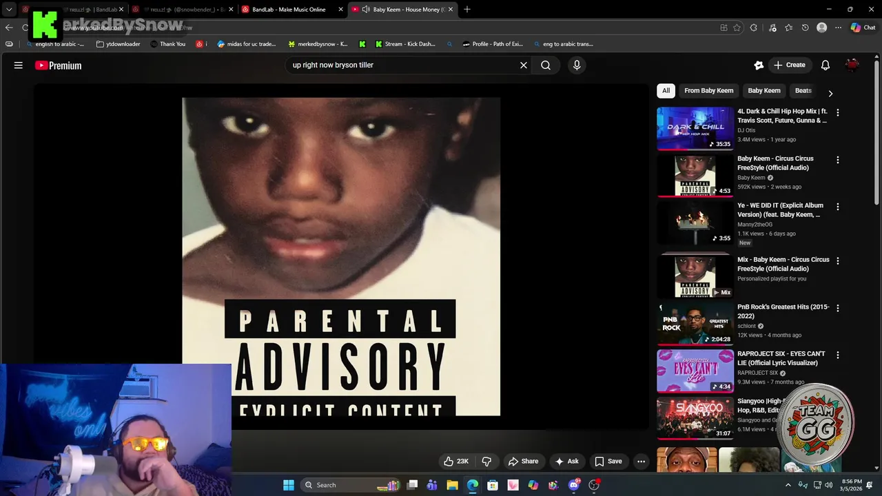This screenshot has width=882, height=496.
Task: Open options for Mix - Baby Keem
Action: click(838, 261)
